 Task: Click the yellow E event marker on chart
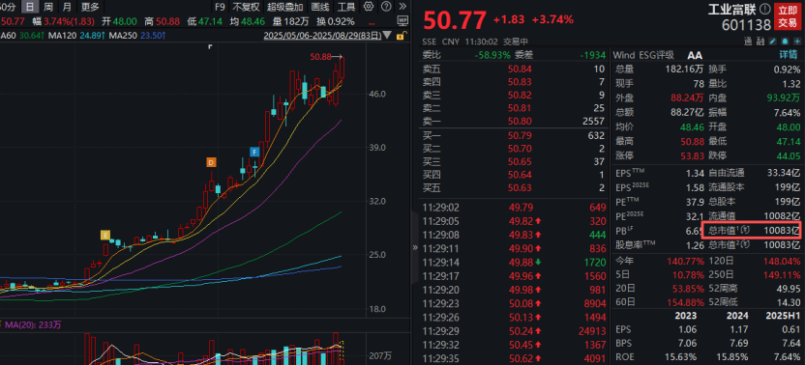coord(105,236)
